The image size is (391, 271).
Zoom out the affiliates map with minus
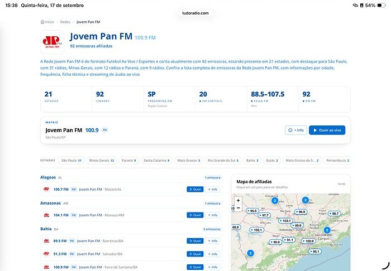[x=238, y=207]
